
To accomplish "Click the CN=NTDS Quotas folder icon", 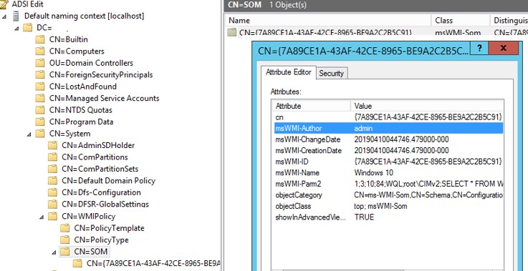I will (39, 110).
